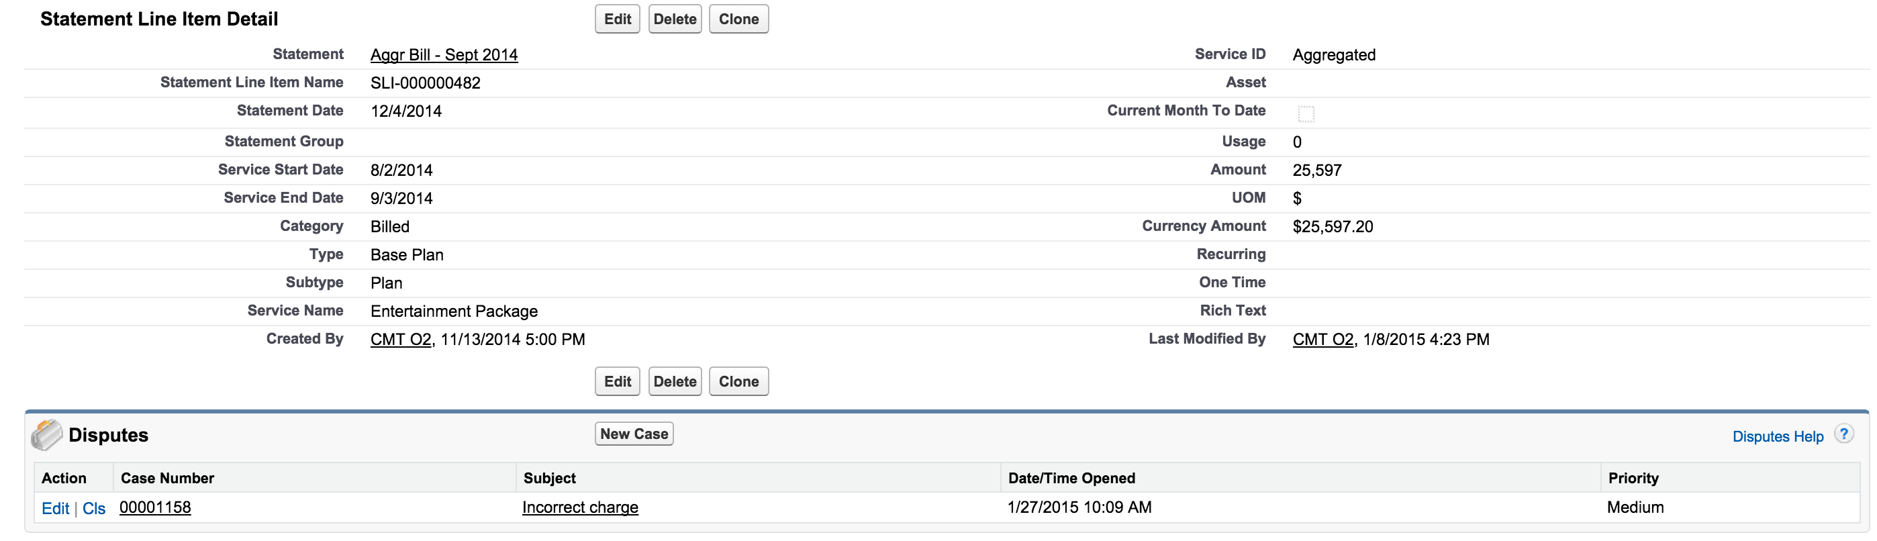Viewport: 1877px width, 541px height.
Task: Click the Disputes section case icon
Action: click(46, 435)
